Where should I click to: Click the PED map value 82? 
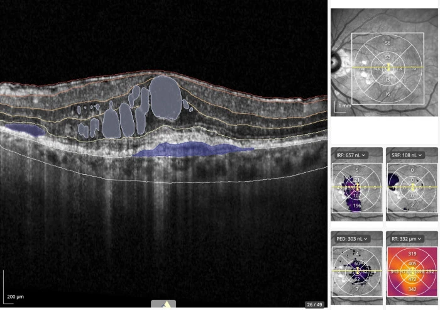coord(365,272)
